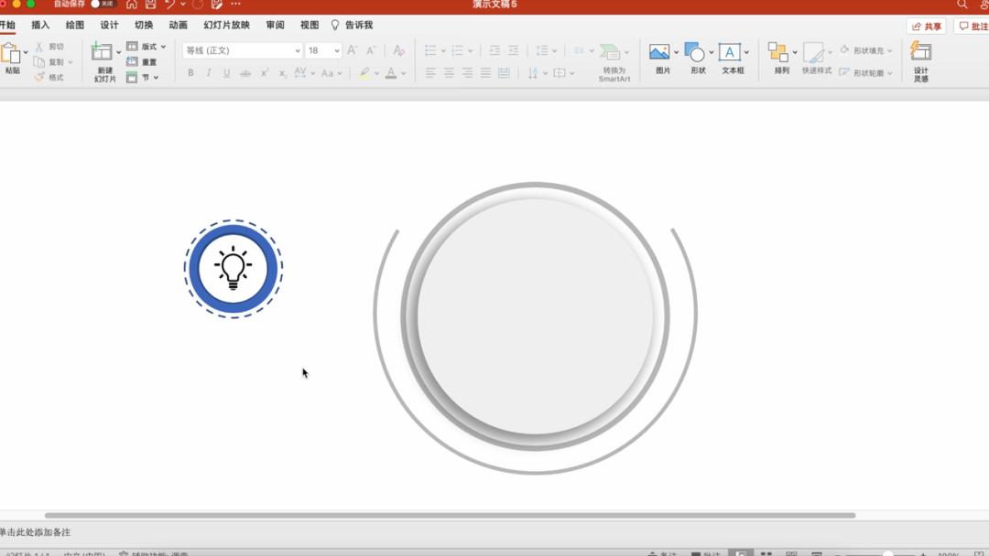The height and width of the screenshot is (556, 989).
Task: Open the Undo history dropdown arrow
Action: pos(183,5)
